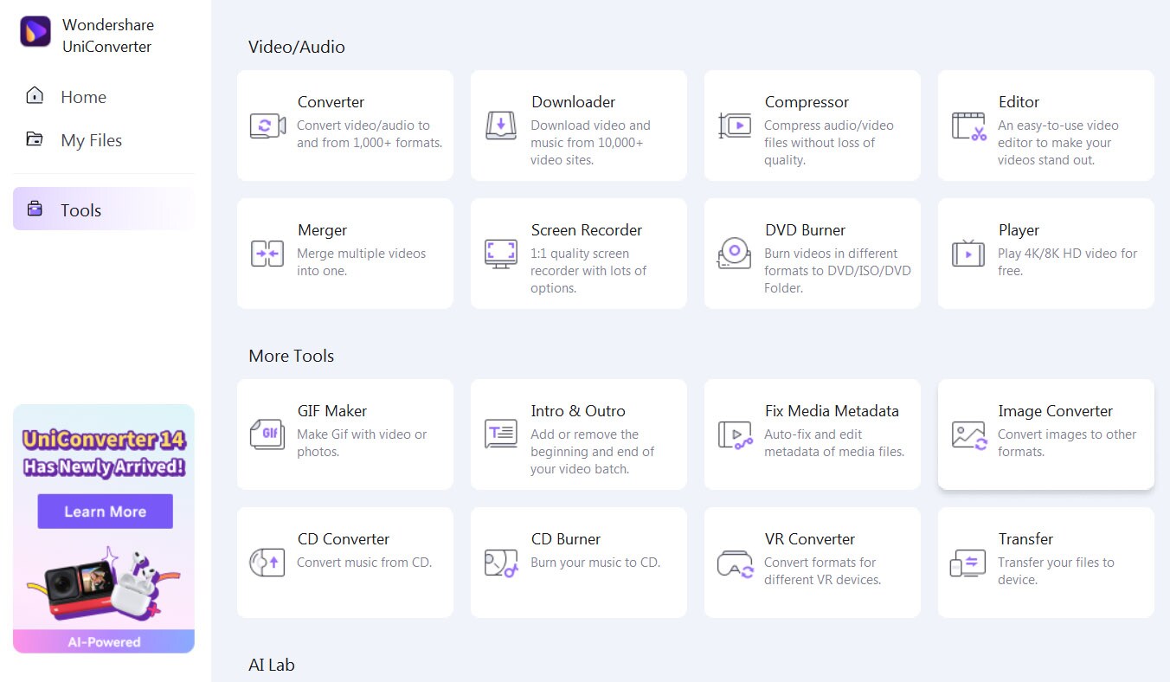Select the Fix Media Metadata icon
Viewport: 1170px width, 682px height.
(x=736, y=434)
